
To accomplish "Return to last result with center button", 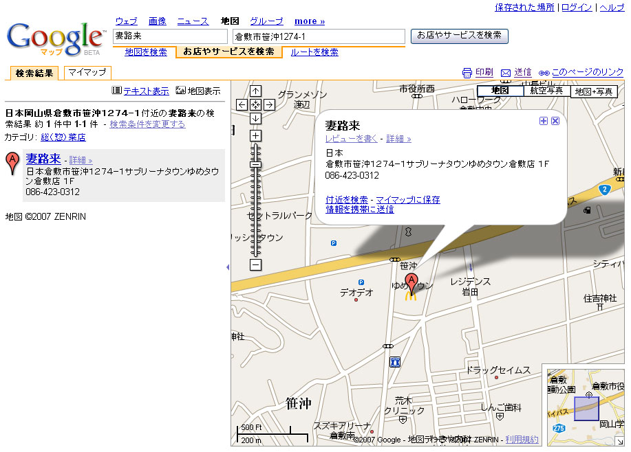I will click(x=255, y=105).
